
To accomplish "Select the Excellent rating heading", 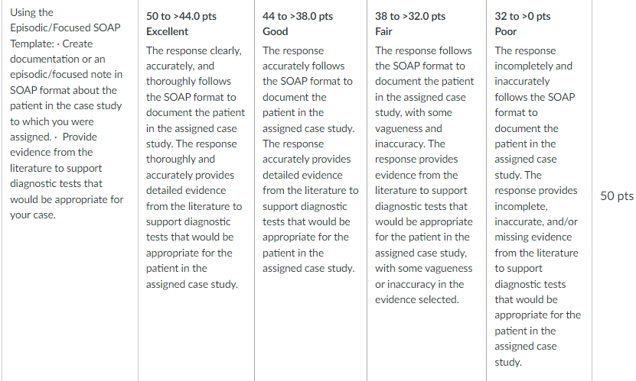I will tap(167, 31).
